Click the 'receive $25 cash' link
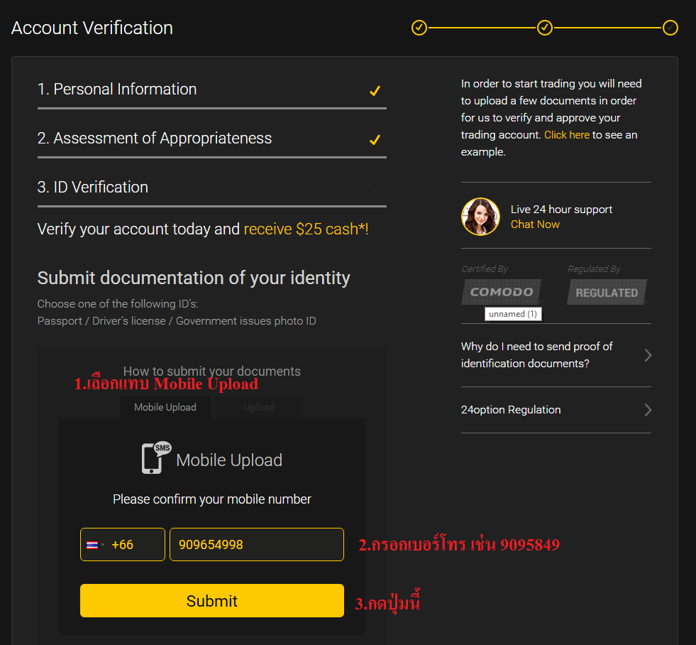The width and height of the screenshot is (696, 645). point(306,229)
